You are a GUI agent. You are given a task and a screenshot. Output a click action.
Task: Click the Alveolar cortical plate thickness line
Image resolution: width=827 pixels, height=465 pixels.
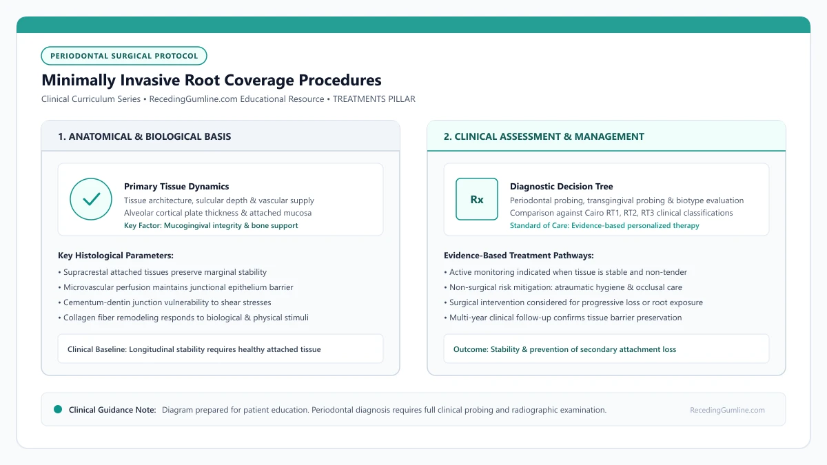pos(218,213)
